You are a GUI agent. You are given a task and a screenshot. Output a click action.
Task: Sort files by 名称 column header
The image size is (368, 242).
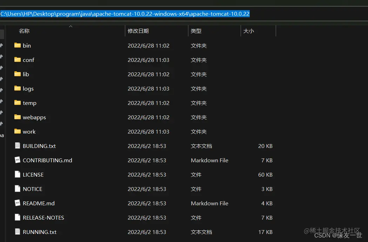(x=24, y=31)
